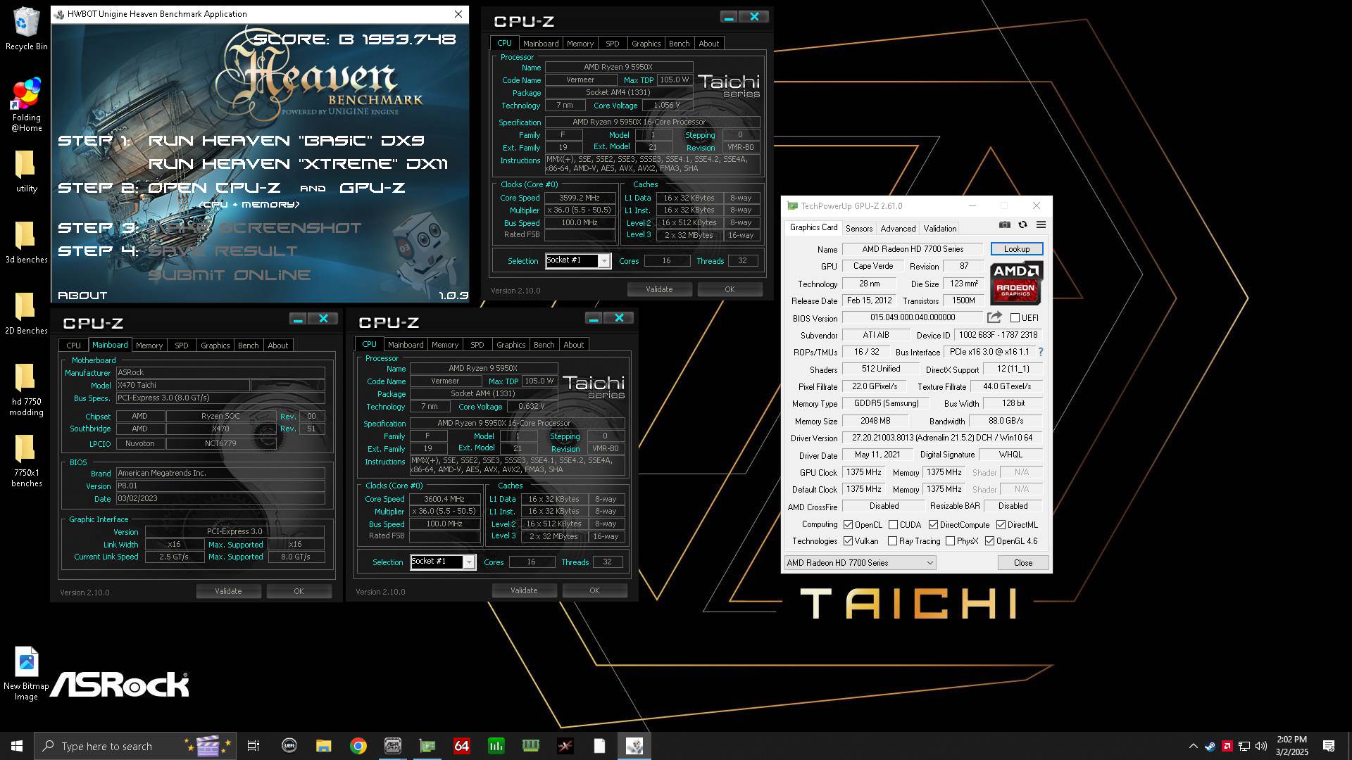
Task: Toggle the CUDA checkbox
Action: [x=893, y=525]
